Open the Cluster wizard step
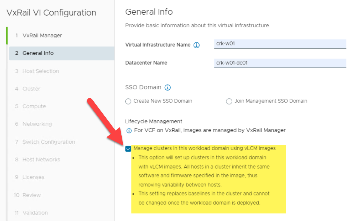 click(x=31, y=89)
